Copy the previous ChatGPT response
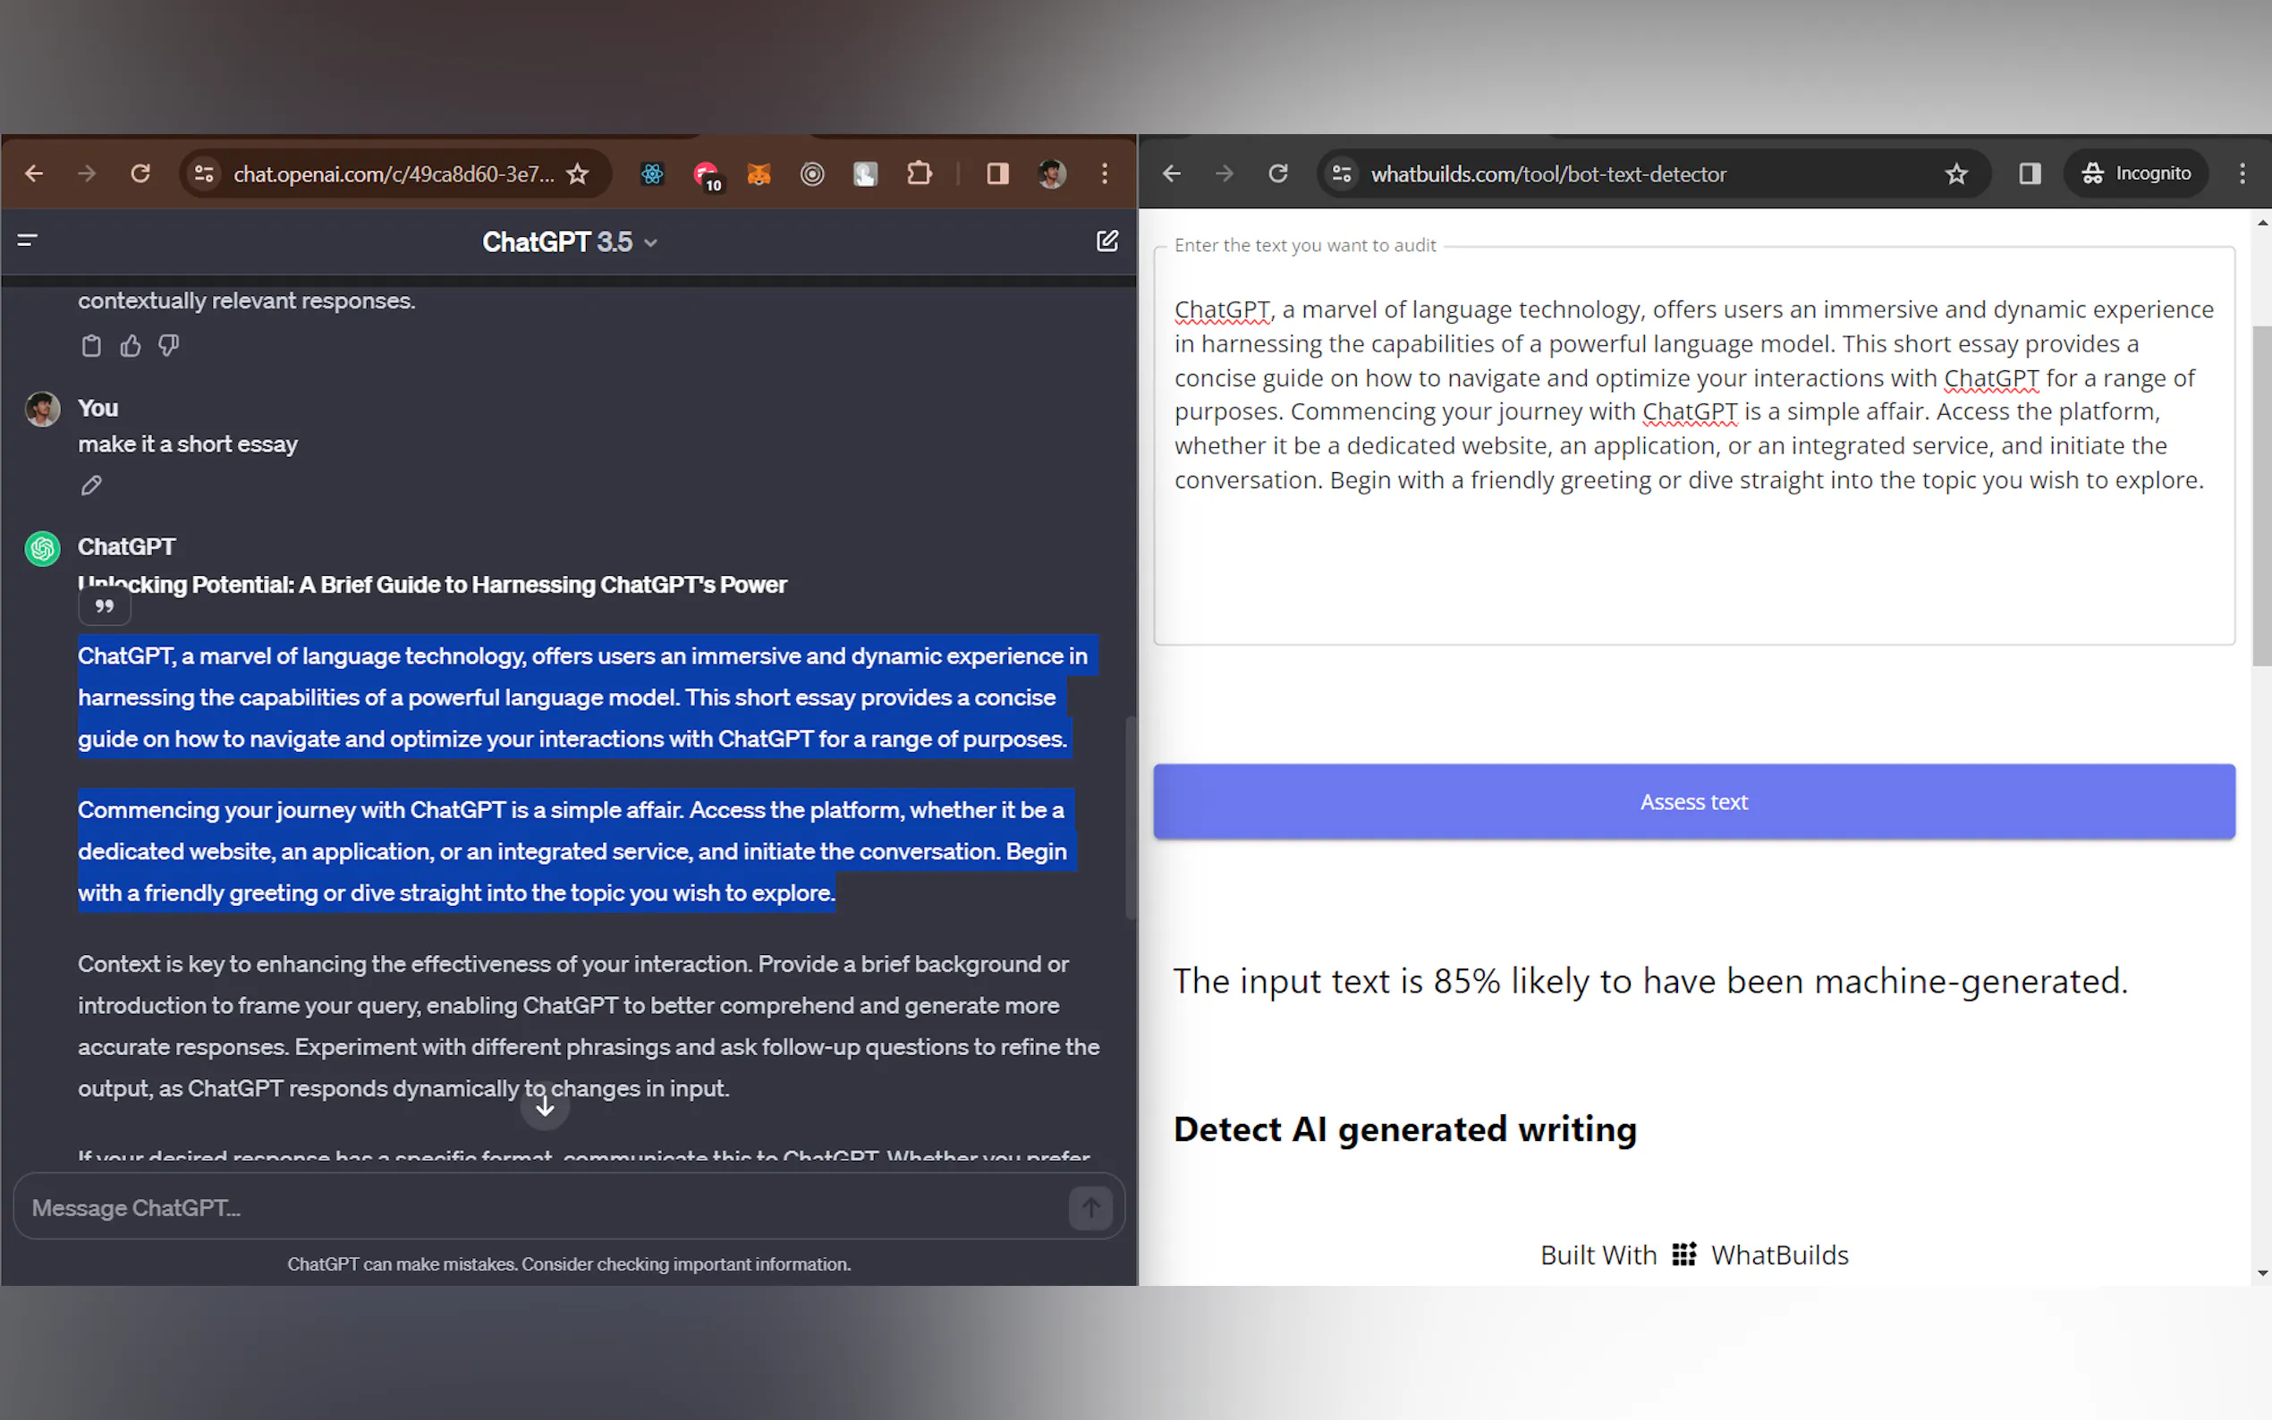Viewport: 2272px width, 1420px height. click(91, 345)
